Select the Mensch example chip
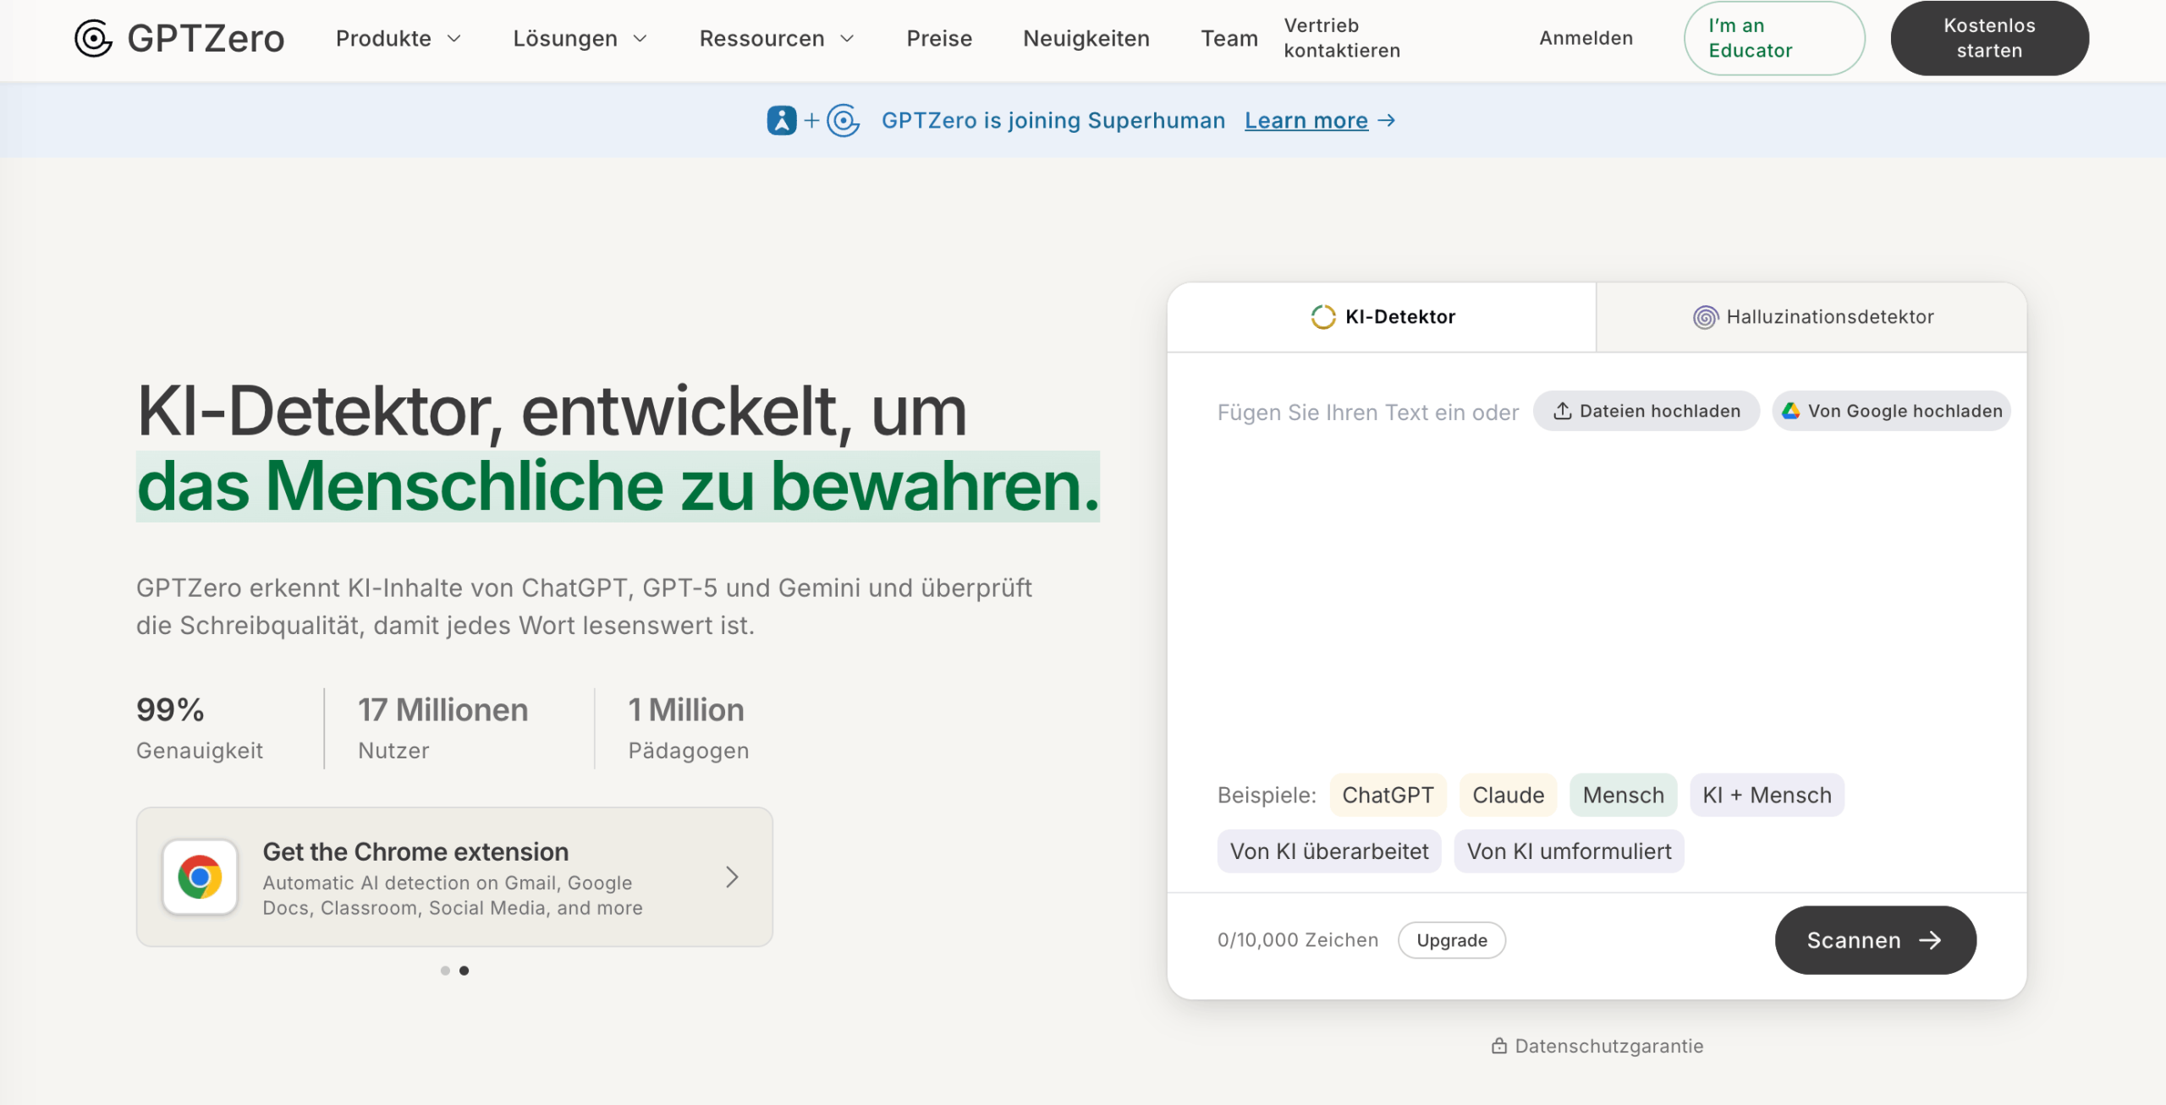 point(1623,795)
